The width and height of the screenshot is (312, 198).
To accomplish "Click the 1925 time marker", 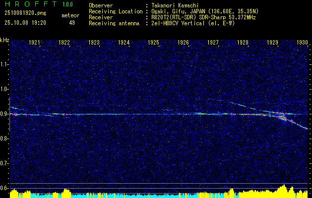I will coord(153,42).
